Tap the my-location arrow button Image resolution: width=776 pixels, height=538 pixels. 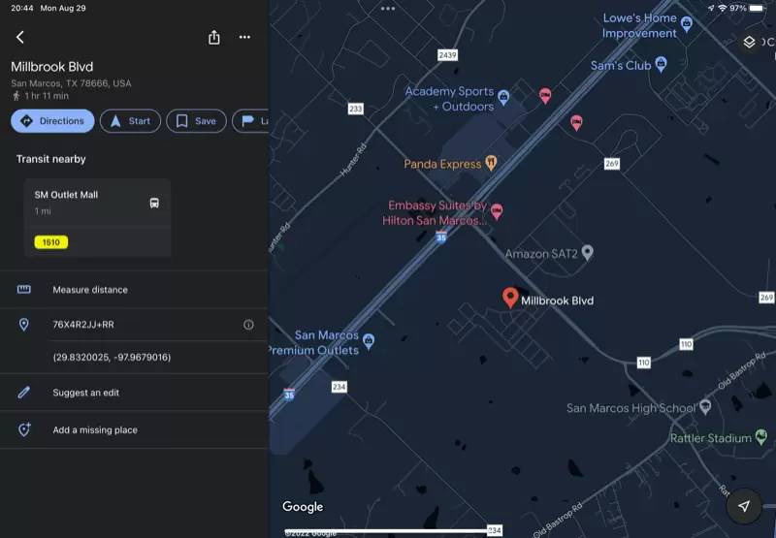(743, 506)
